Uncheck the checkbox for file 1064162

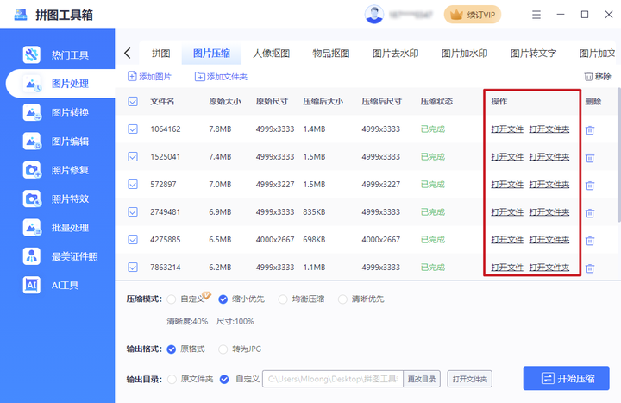click(133, 129)
